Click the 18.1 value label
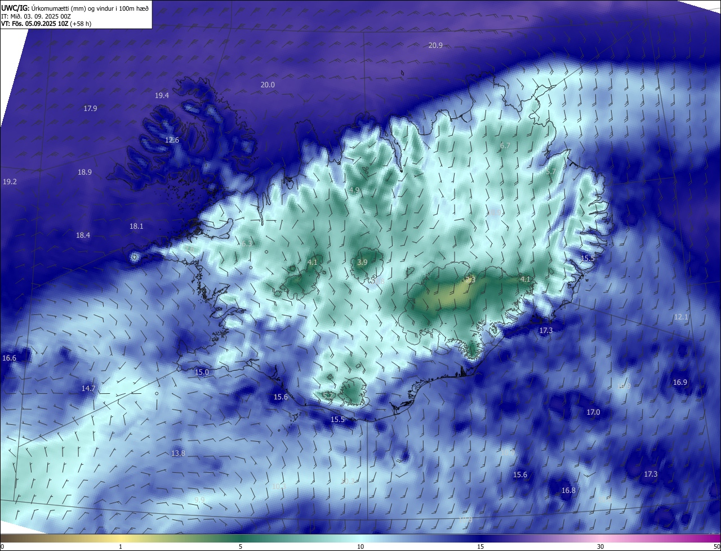Viewport: 721px width, 551px height. (136, 226)
